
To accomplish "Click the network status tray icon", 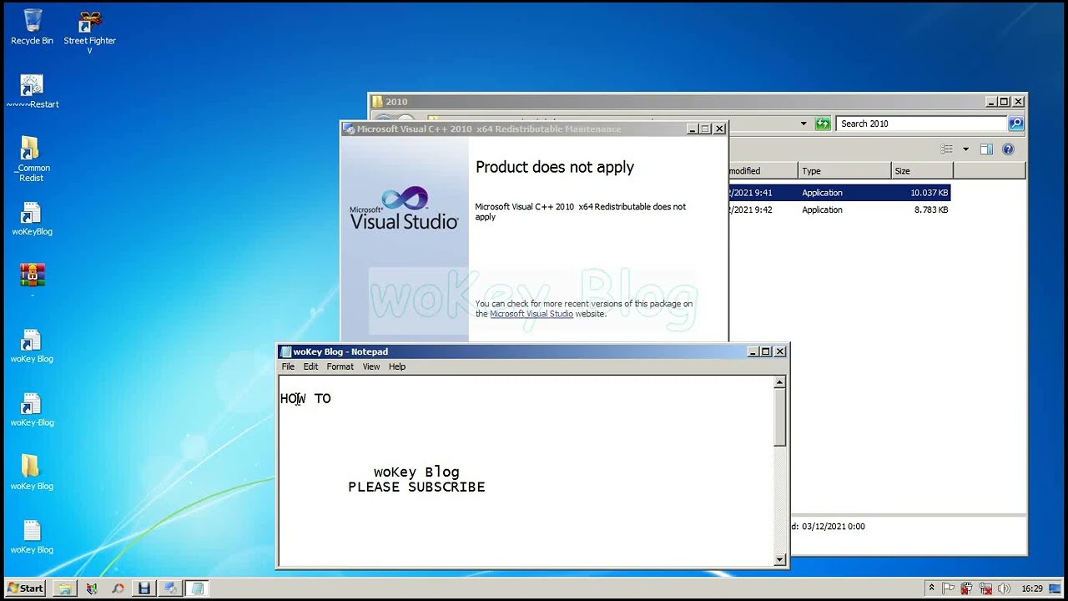I will pos(985,588).
